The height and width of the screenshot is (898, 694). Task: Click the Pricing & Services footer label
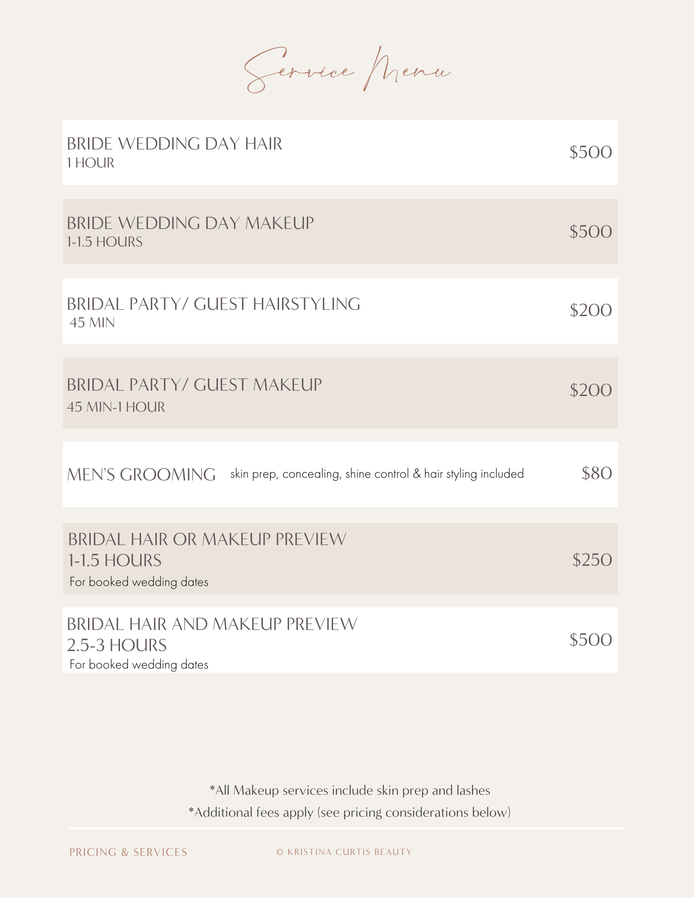(x=128, y=852)
